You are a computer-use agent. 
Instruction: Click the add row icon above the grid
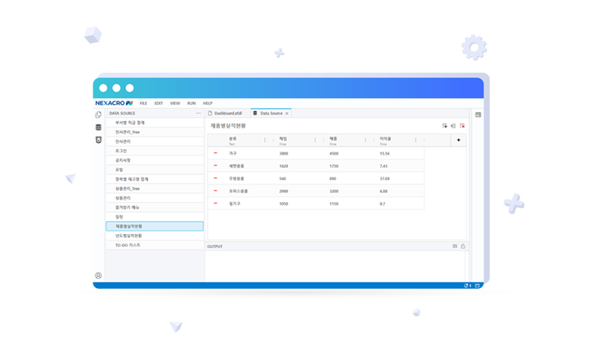coord(445,126)
